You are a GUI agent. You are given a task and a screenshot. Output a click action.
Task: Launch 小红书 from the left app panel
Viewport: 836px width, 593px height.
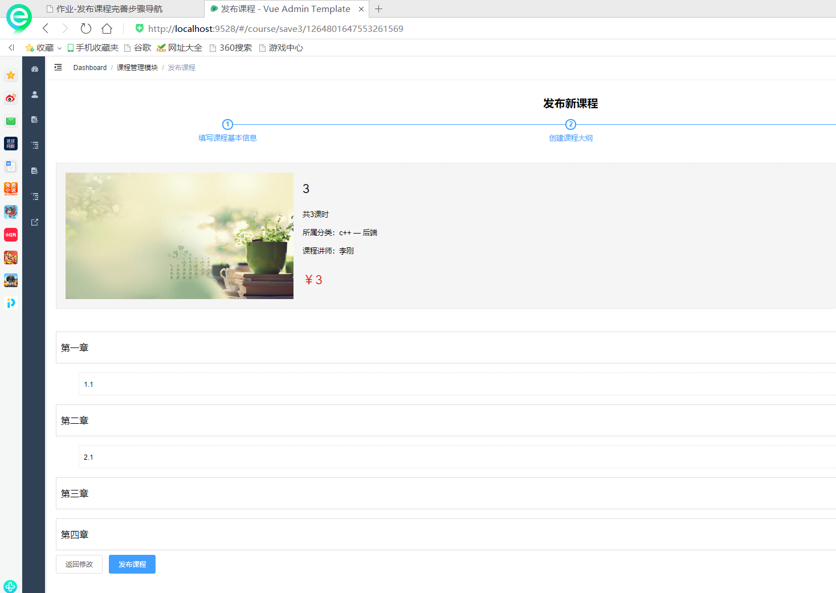click(x=10, y=235)
